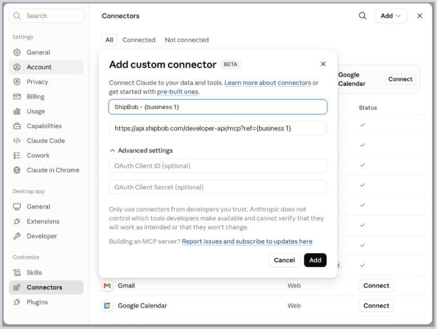Click the Web label in Gmail row
Screen dimensions: 437x329
[x=294, y=286]
